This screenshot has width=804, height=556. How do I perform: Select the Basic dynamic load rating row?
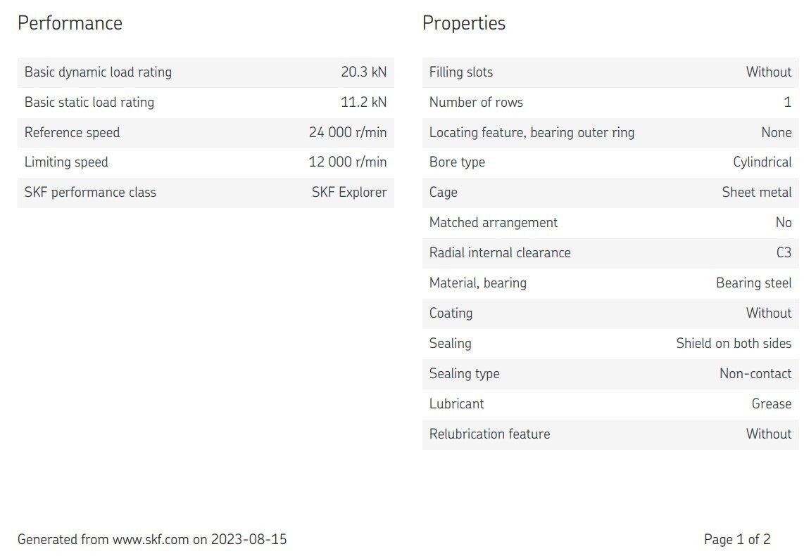coord(206,72)
